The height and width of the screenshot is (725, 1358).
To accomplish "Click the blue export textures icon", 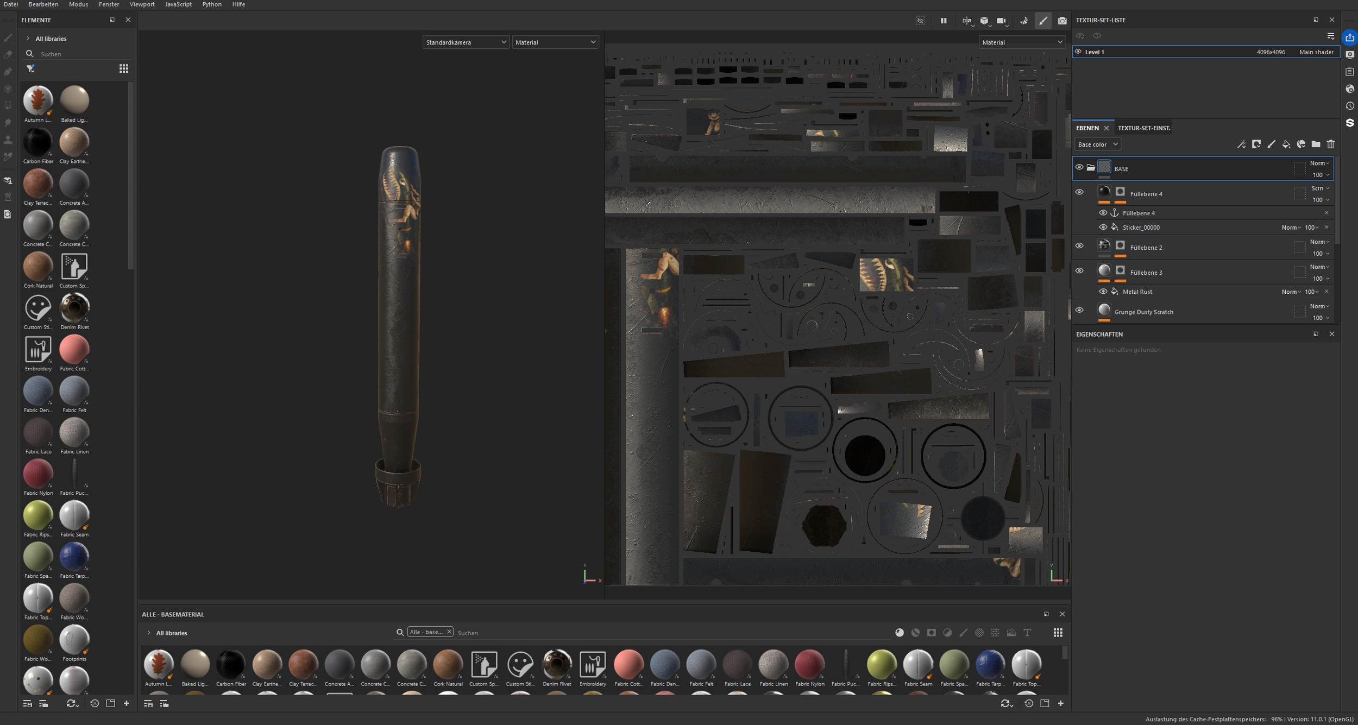I will 1350,37.
